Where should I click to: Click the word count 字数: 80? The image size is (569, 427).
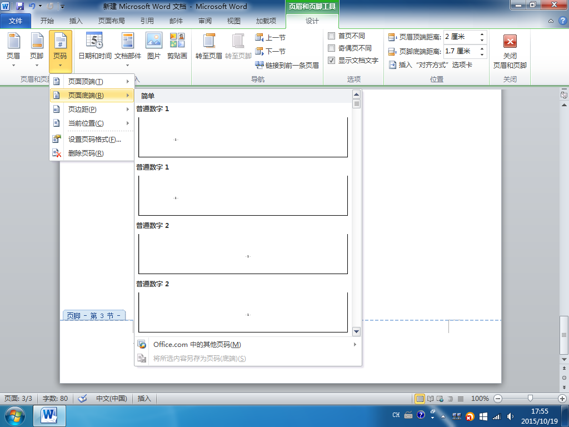point(55,398)
